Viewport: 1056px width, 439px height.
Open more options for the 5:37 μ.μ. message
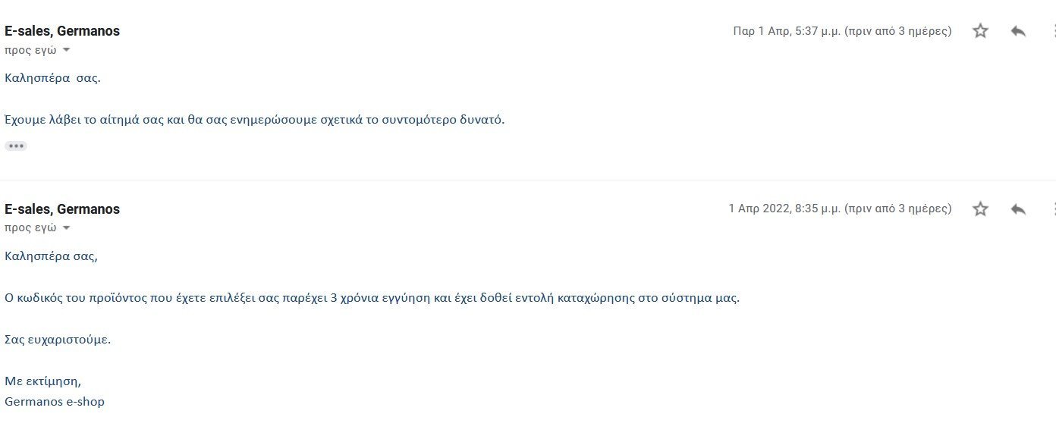1054,31
